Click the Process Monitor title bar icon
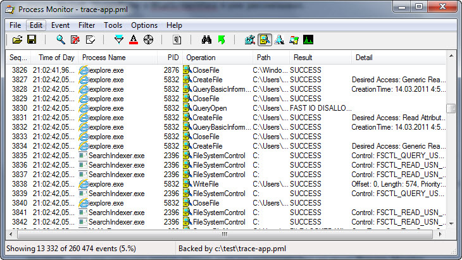Image resolution: width=462 pixels, height=260 pixels. 10,9
